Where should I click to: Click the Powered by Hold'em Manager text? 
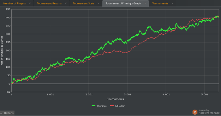pos(209,112)
